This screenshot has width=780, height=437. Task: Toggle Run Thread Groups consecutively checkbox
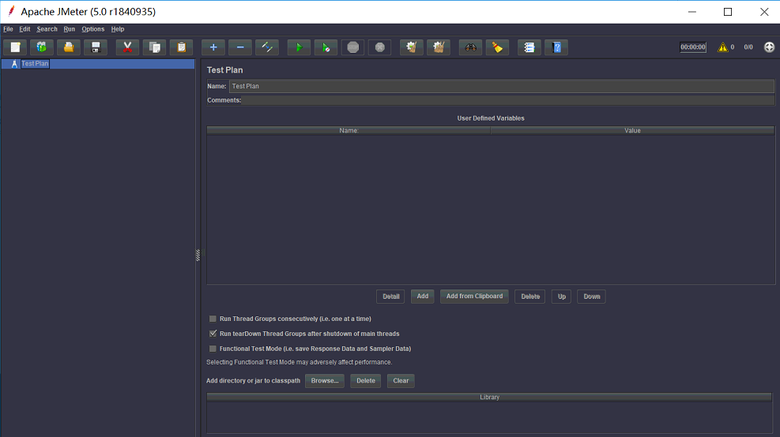coord(213,319)
